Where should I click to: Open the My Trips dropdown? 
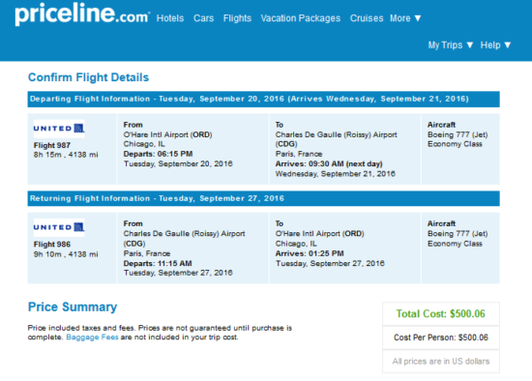450,45
